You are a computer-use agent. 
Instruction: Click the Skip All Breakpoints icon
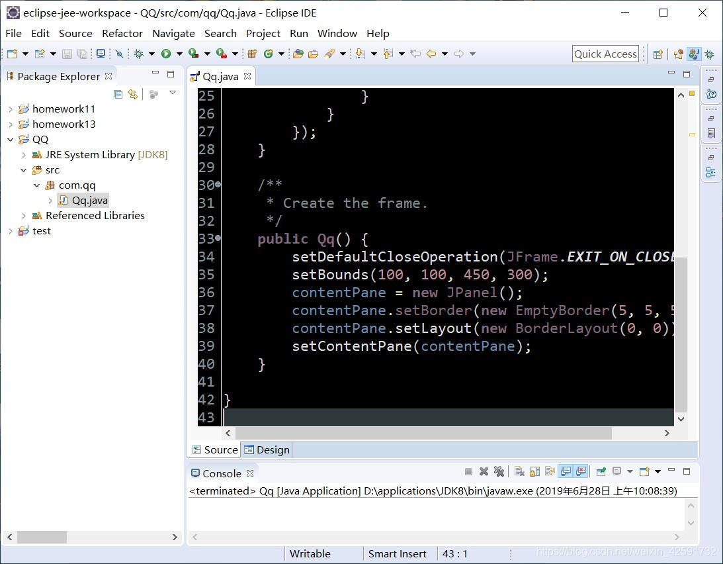[x=120, y=54]
